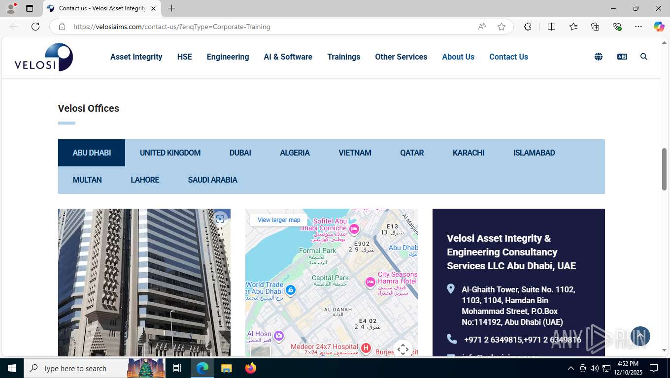Click the Windows Start button
Viewport: 670px width, 378px height.
tap(12, 368)
